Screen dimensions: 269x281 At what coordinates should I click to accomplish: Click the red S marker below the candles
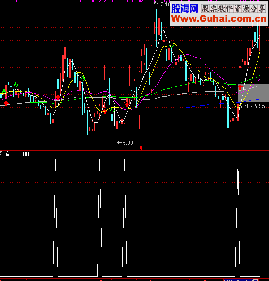pos(141,148)
